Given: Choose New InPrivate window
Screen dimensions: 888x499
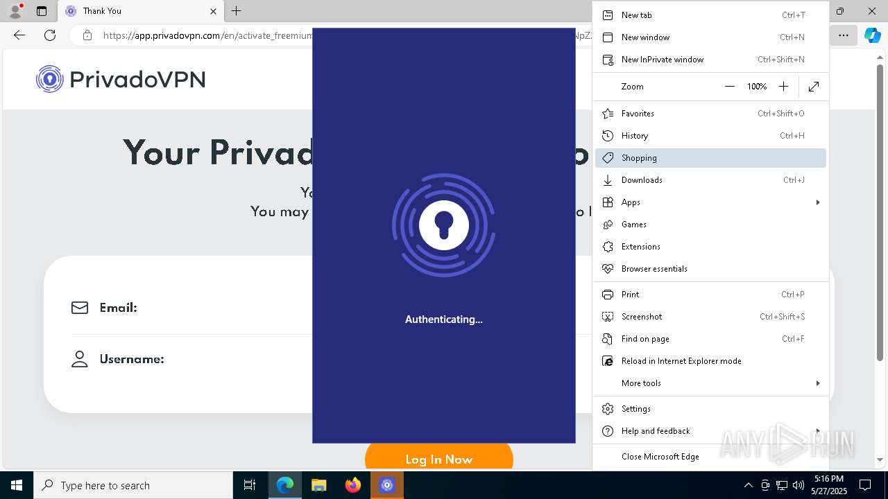Looking at the screenshot, I should click(x=710, y=60).
